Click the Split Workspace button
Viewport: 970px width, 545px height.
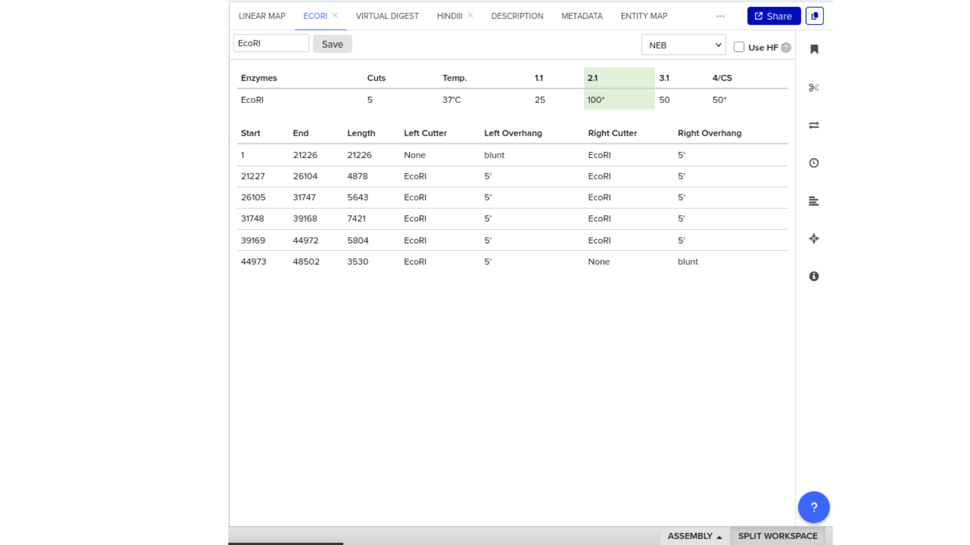coord(777,536)
